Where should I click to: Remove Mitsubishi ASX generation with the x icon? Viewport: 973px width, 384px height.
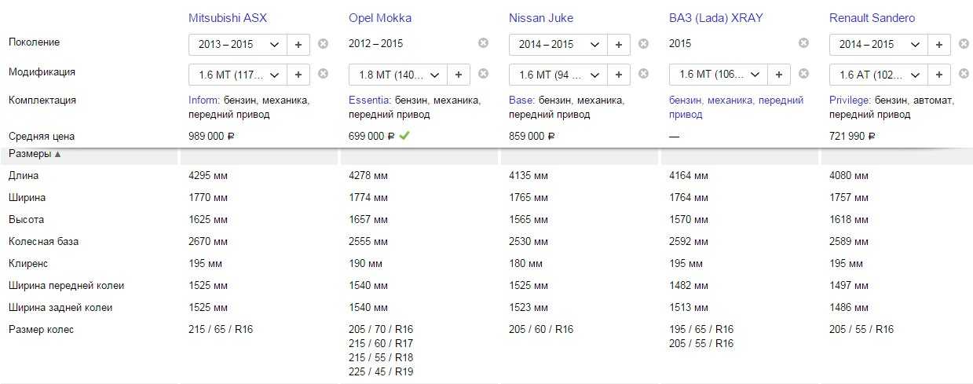point(323,44)
